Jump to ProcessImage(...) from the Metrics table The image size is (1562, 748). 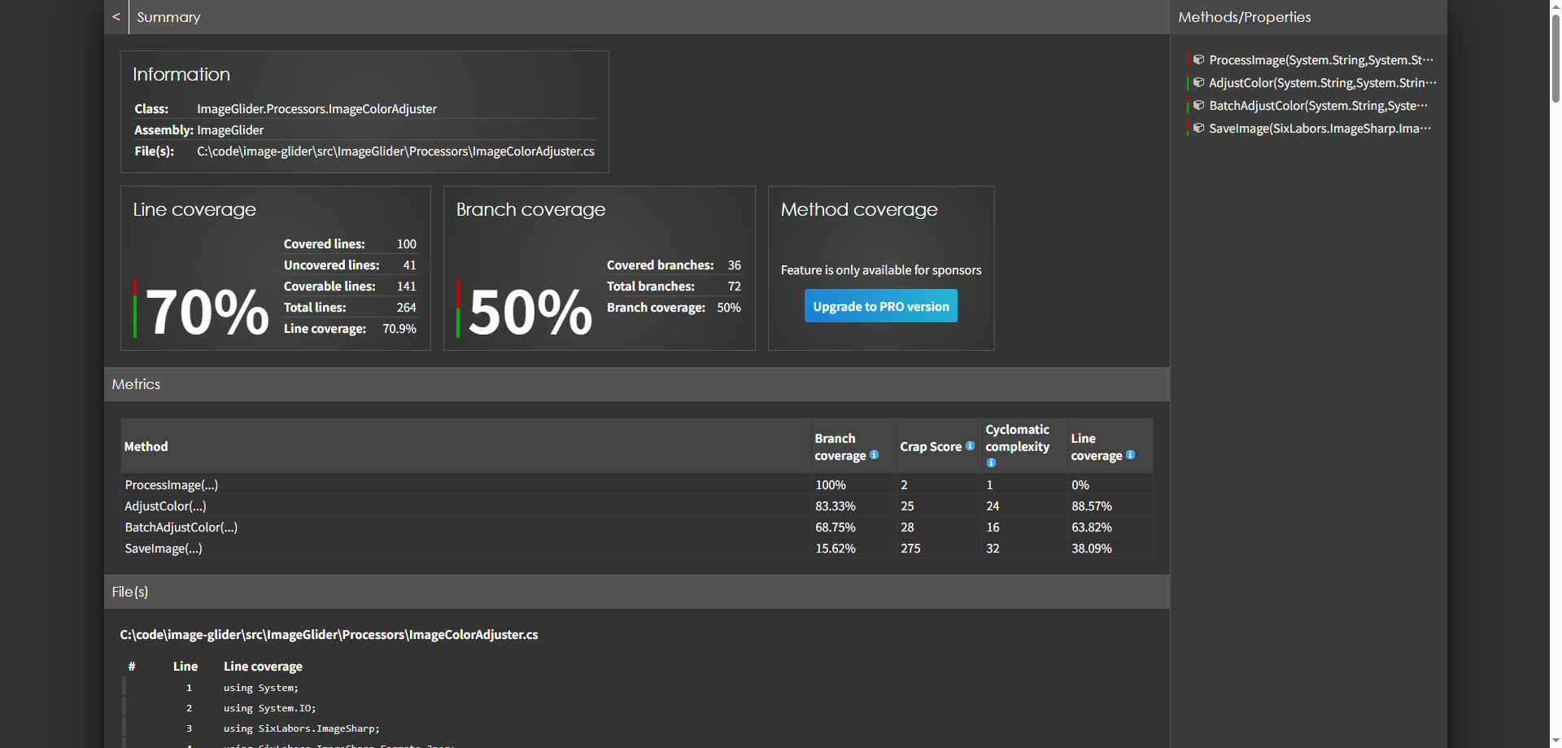point(172,485)
